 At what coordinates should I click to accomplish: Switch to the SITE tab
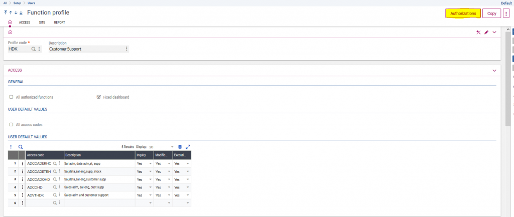point(42,23)
